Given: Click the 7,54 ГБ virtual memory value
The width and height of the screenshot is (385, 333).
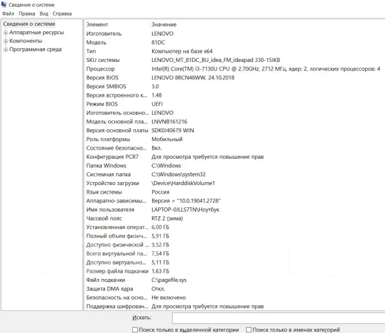Looking at the screenshot, I should 161,254.
